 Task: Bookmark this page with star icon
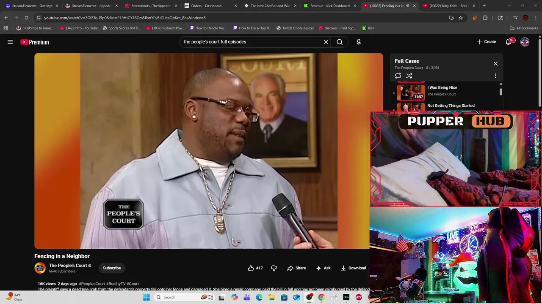(x=461, y=18)
